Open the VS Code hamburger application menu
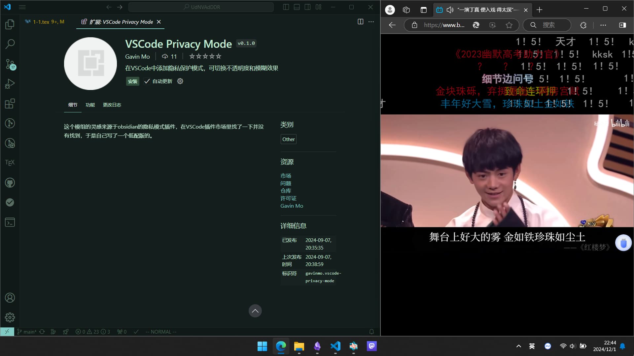634x356 pixels. (22, 7)
